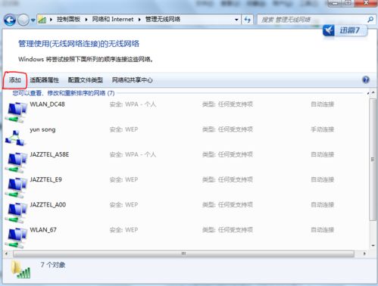Click the signal-bars icon in address bar
Screen dimensions: 378x286
(x=42, y=20)
